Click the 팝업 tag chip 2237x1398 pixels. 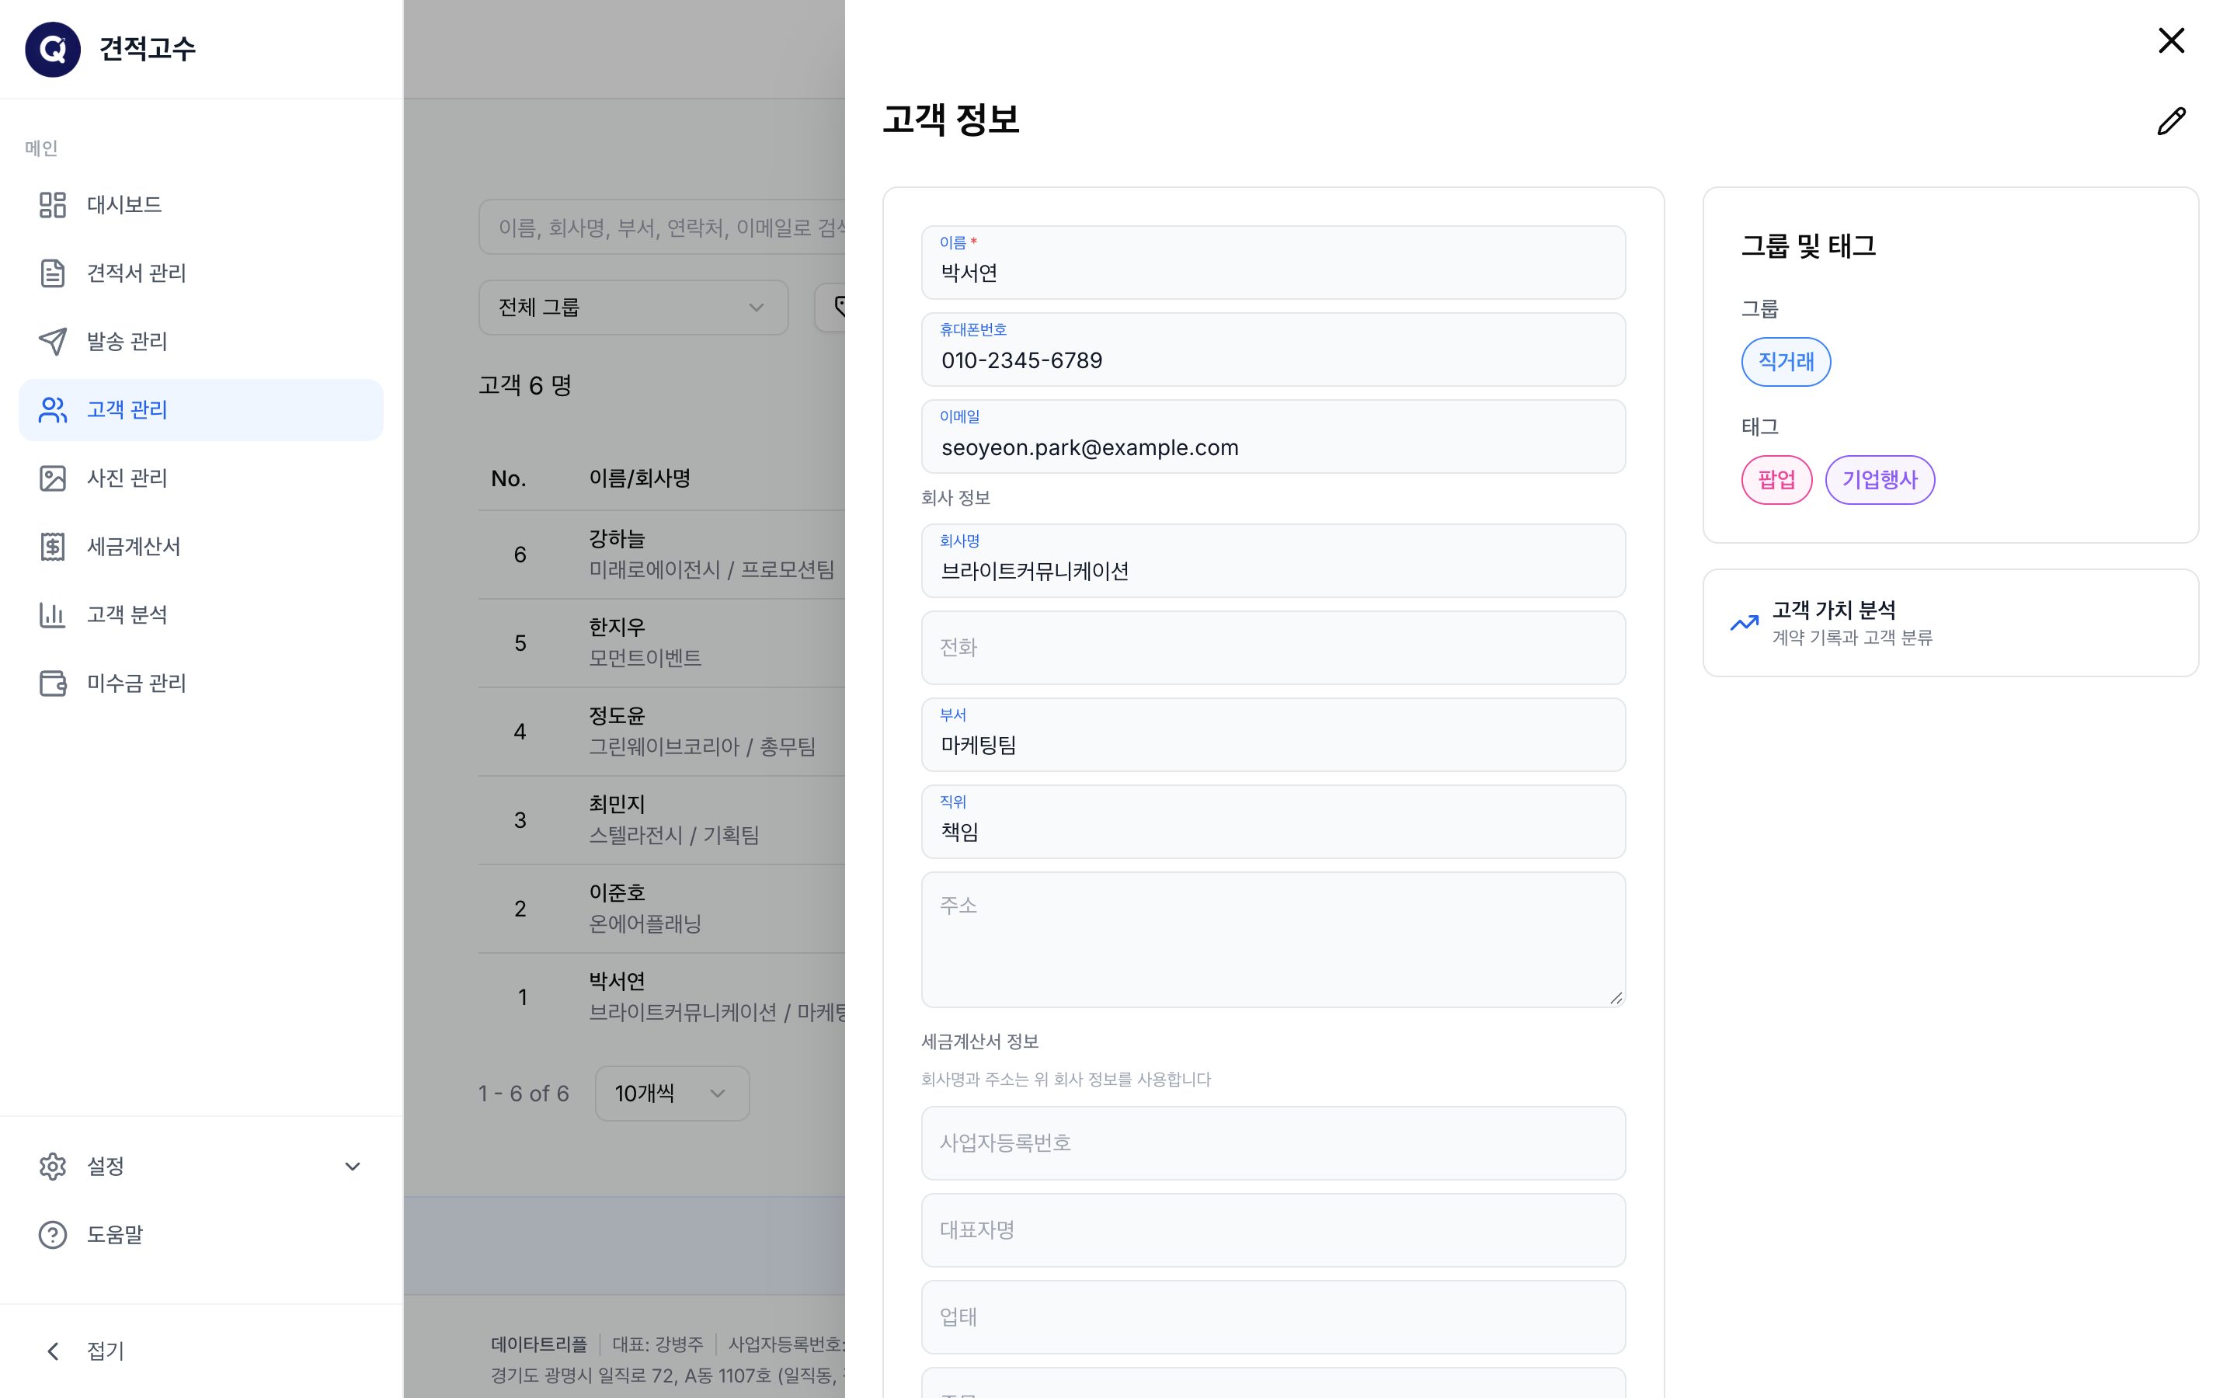pyautogui.click(x=1776, y=480)
